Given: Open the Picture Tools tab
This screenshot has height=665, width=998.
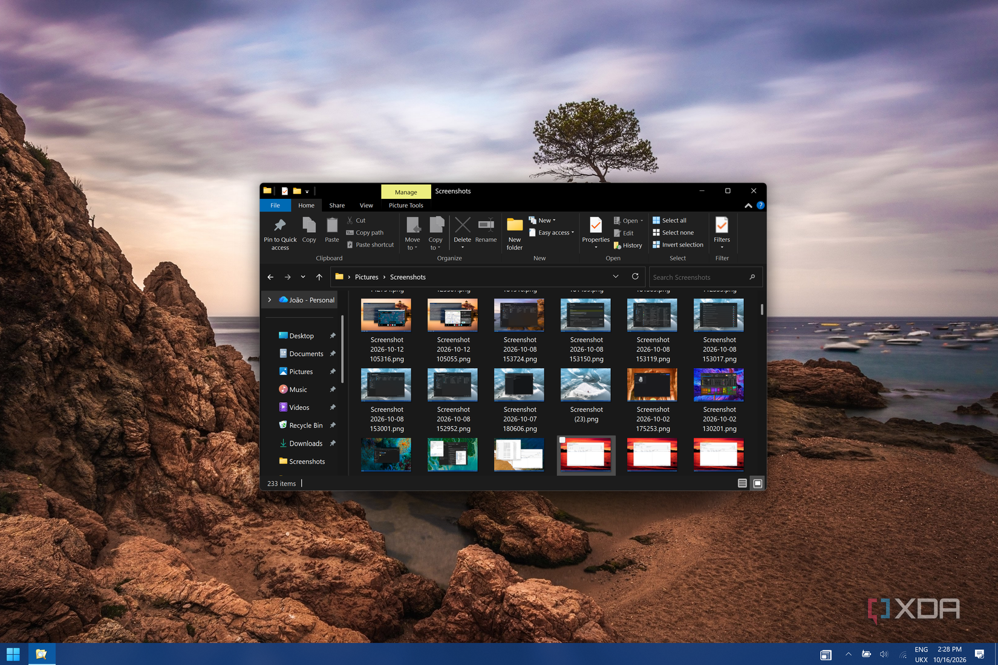Looking at the screenshot, I should pyautogui.click(x=406, y=206).
